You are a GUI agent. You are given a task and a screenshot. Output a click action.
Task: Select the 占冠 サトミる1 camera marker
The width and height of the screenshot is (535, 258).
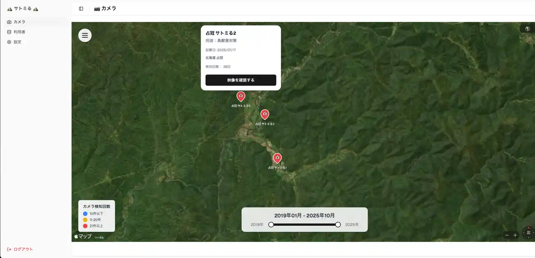pyautogui.click(x=277, y=158)
